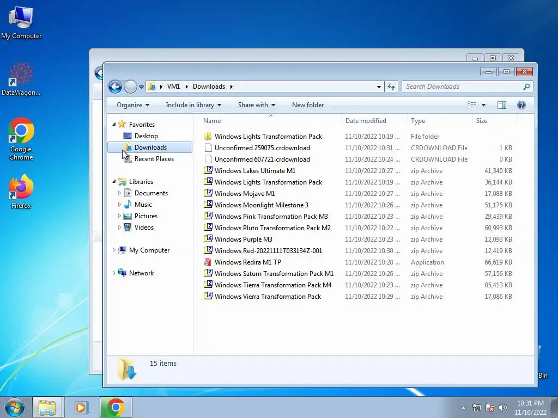Click the Chrome taskbar icon
Image resolution: width=558 pixels, height=418 pixels.
point(116,407)
